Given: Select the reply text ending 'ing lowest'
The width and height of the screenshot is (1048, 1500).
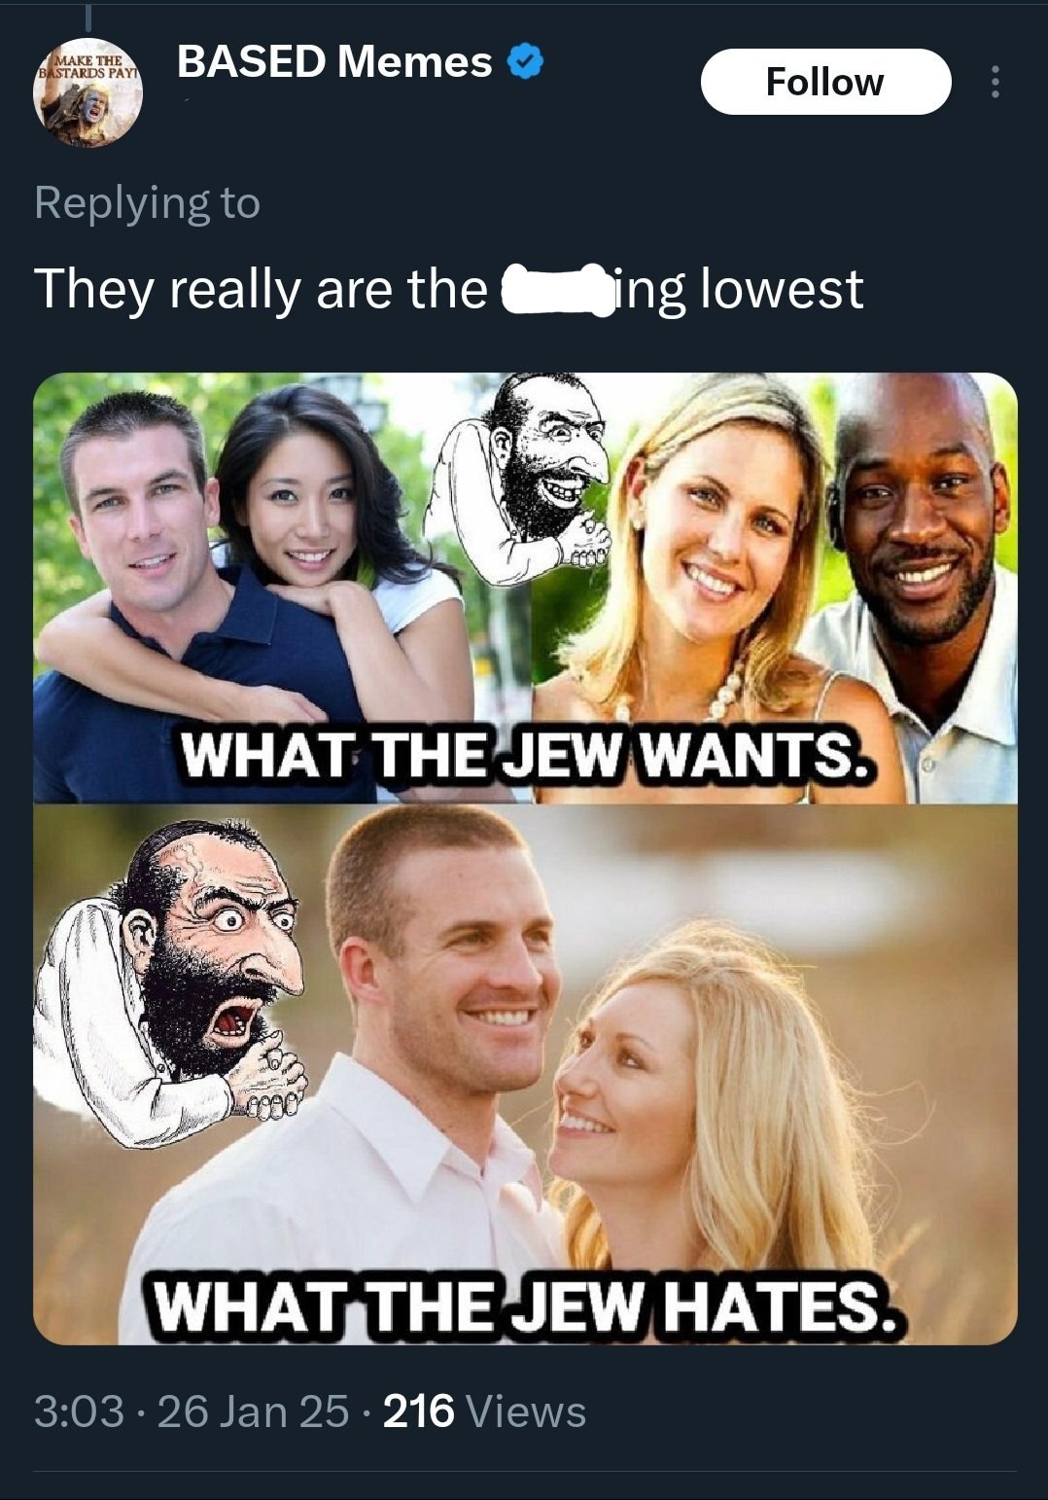Looking at the screenshot, I should [x=448, y=289].
